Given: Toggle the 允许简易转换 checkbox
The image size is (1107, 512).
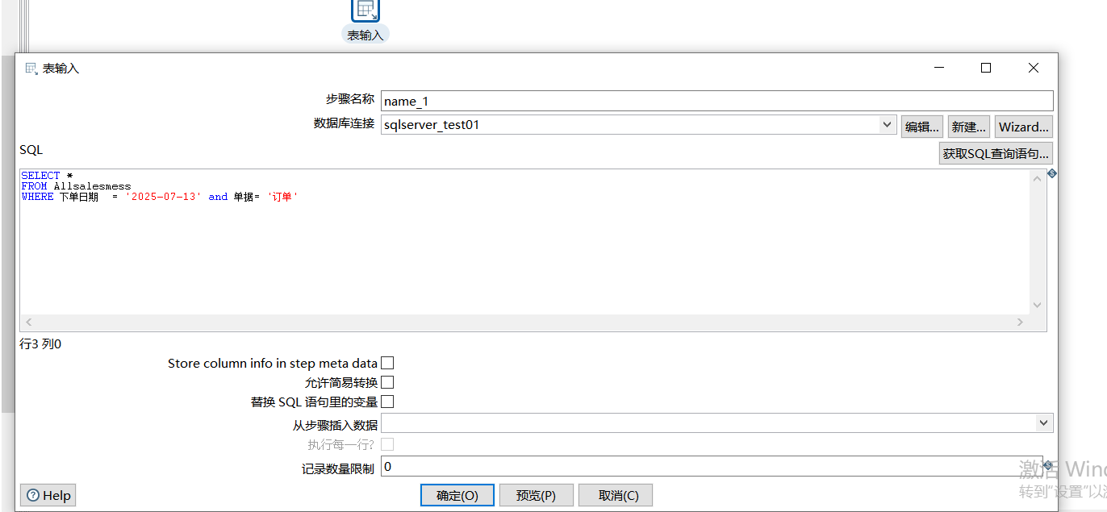Looking at the screenshot, I should click(387, 382).
